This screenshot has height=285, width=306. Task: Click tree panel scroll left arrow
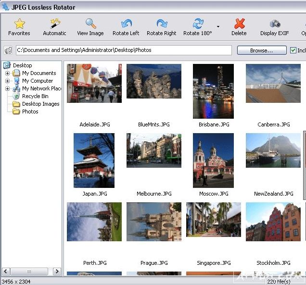(x=6, y=272)
